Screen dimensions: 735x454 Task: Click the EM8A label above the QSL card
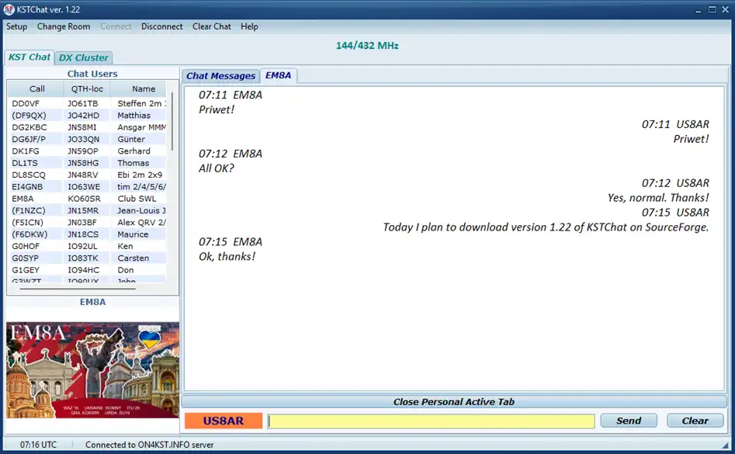click(92, 302)
